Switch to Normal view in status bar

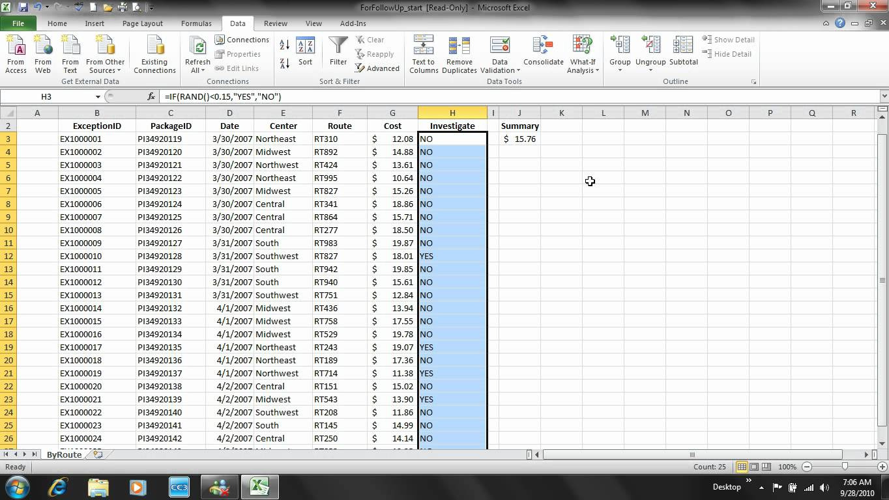(742, 467)
